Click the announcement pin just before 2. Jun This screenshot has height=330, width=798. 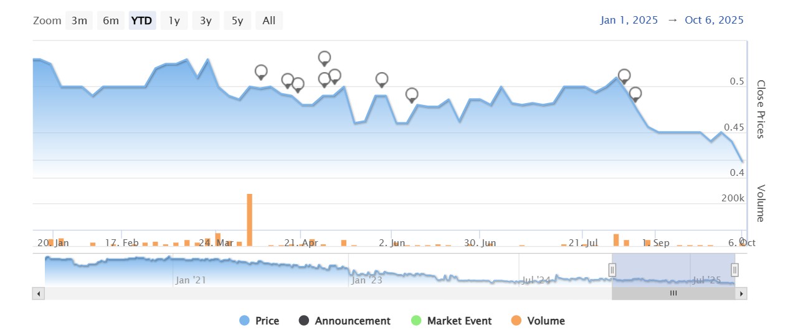pyautogui.click(x=382, y=79)
